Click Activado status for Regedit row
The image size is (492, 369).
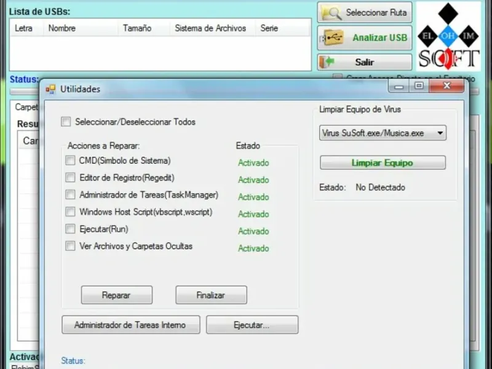(x=253, y=180)
